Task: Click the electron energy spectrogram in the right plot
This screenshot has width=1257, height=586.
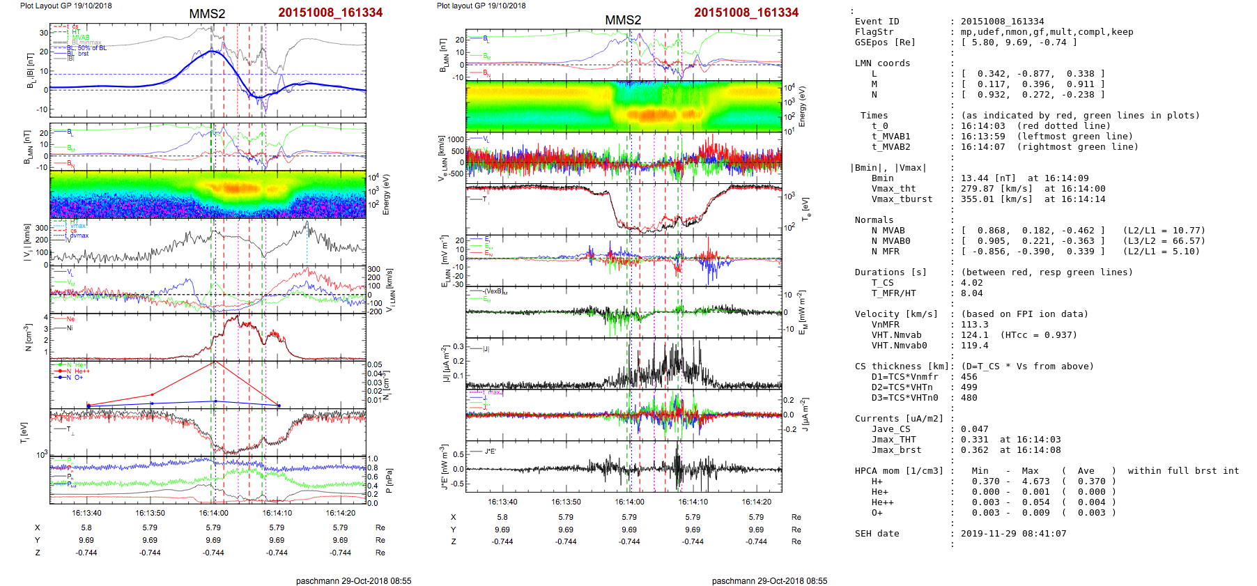Action: [x=624, y=106]
